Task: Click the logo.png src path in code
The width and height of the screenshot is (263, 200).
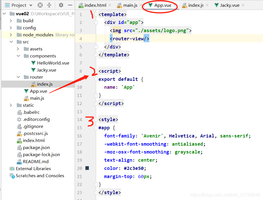Action: (162, 31)
